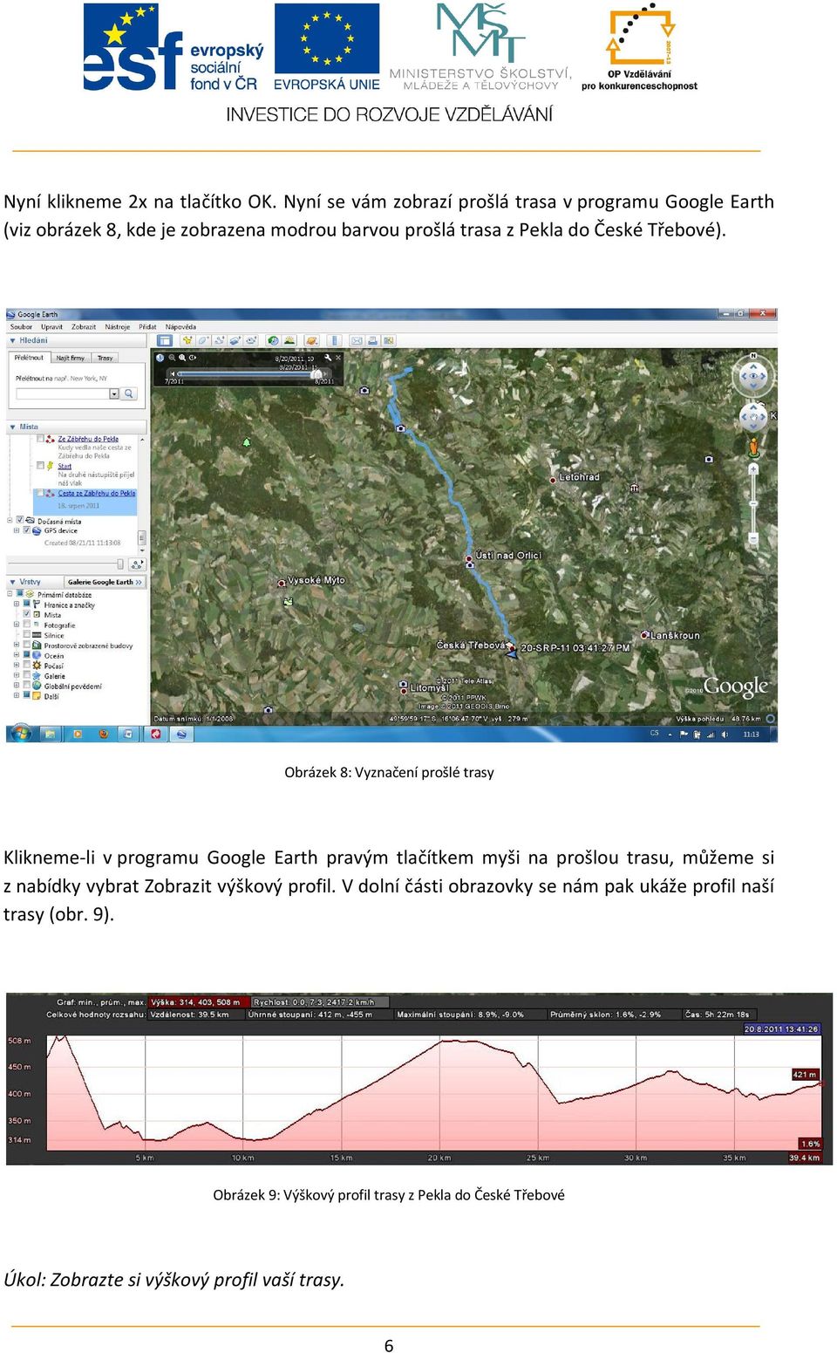Viewport: 837px width, 1353px height.
Task: Click the Add Image Overlay icon
Action: [x=235, y=340]
